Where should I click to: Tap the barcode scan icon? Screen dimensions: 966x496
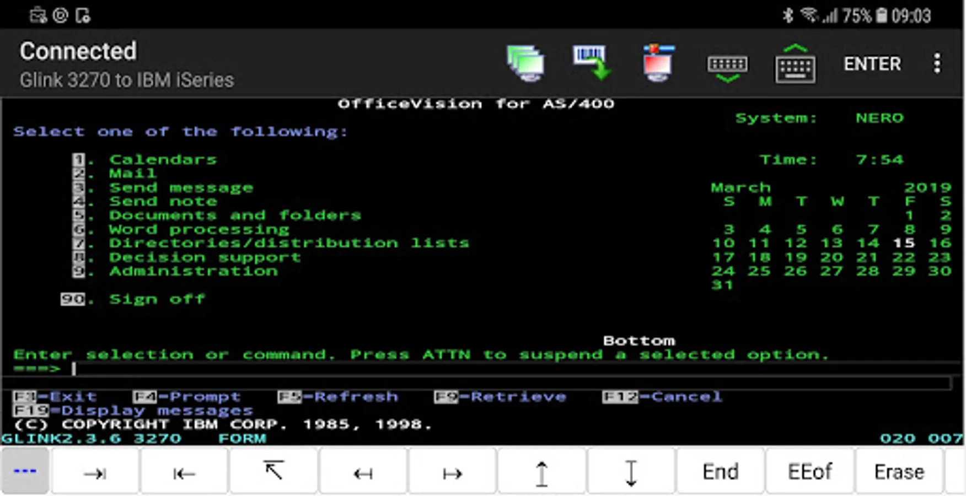[x=592, y=63]
